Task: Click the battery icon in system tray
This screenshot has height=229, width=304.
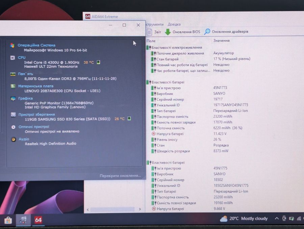Action: click(x=292, y=219)
